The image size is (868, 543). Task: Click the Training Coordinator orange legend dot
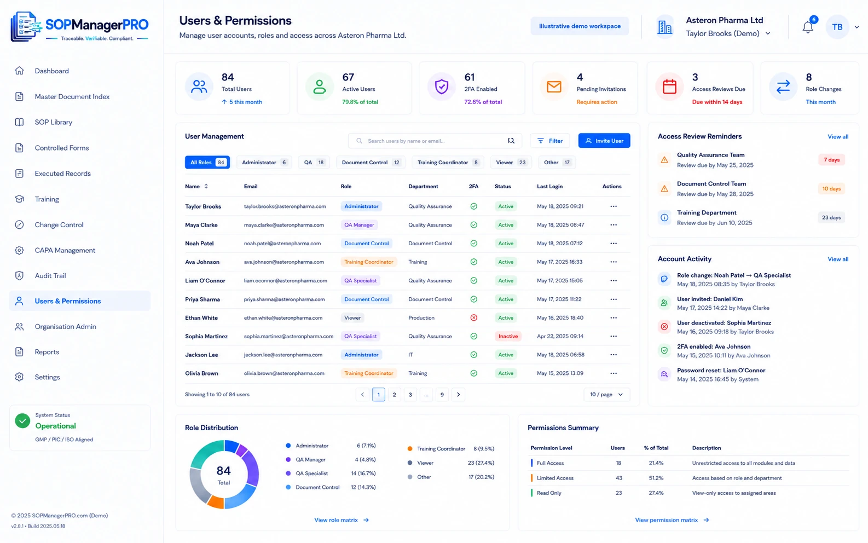point(410,449)
